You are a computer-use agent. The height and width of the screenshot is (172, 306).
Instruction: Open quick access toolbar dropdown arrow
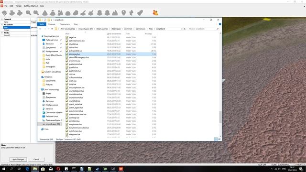[x=52, y=20]
